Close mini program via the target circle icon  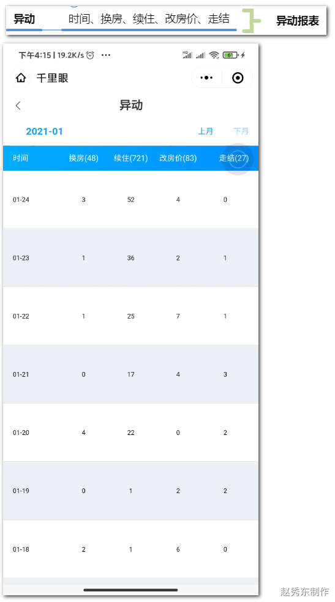[238, 78]
